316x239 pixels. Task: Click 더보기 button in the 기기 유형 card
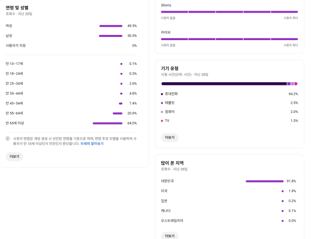(170, 138)
